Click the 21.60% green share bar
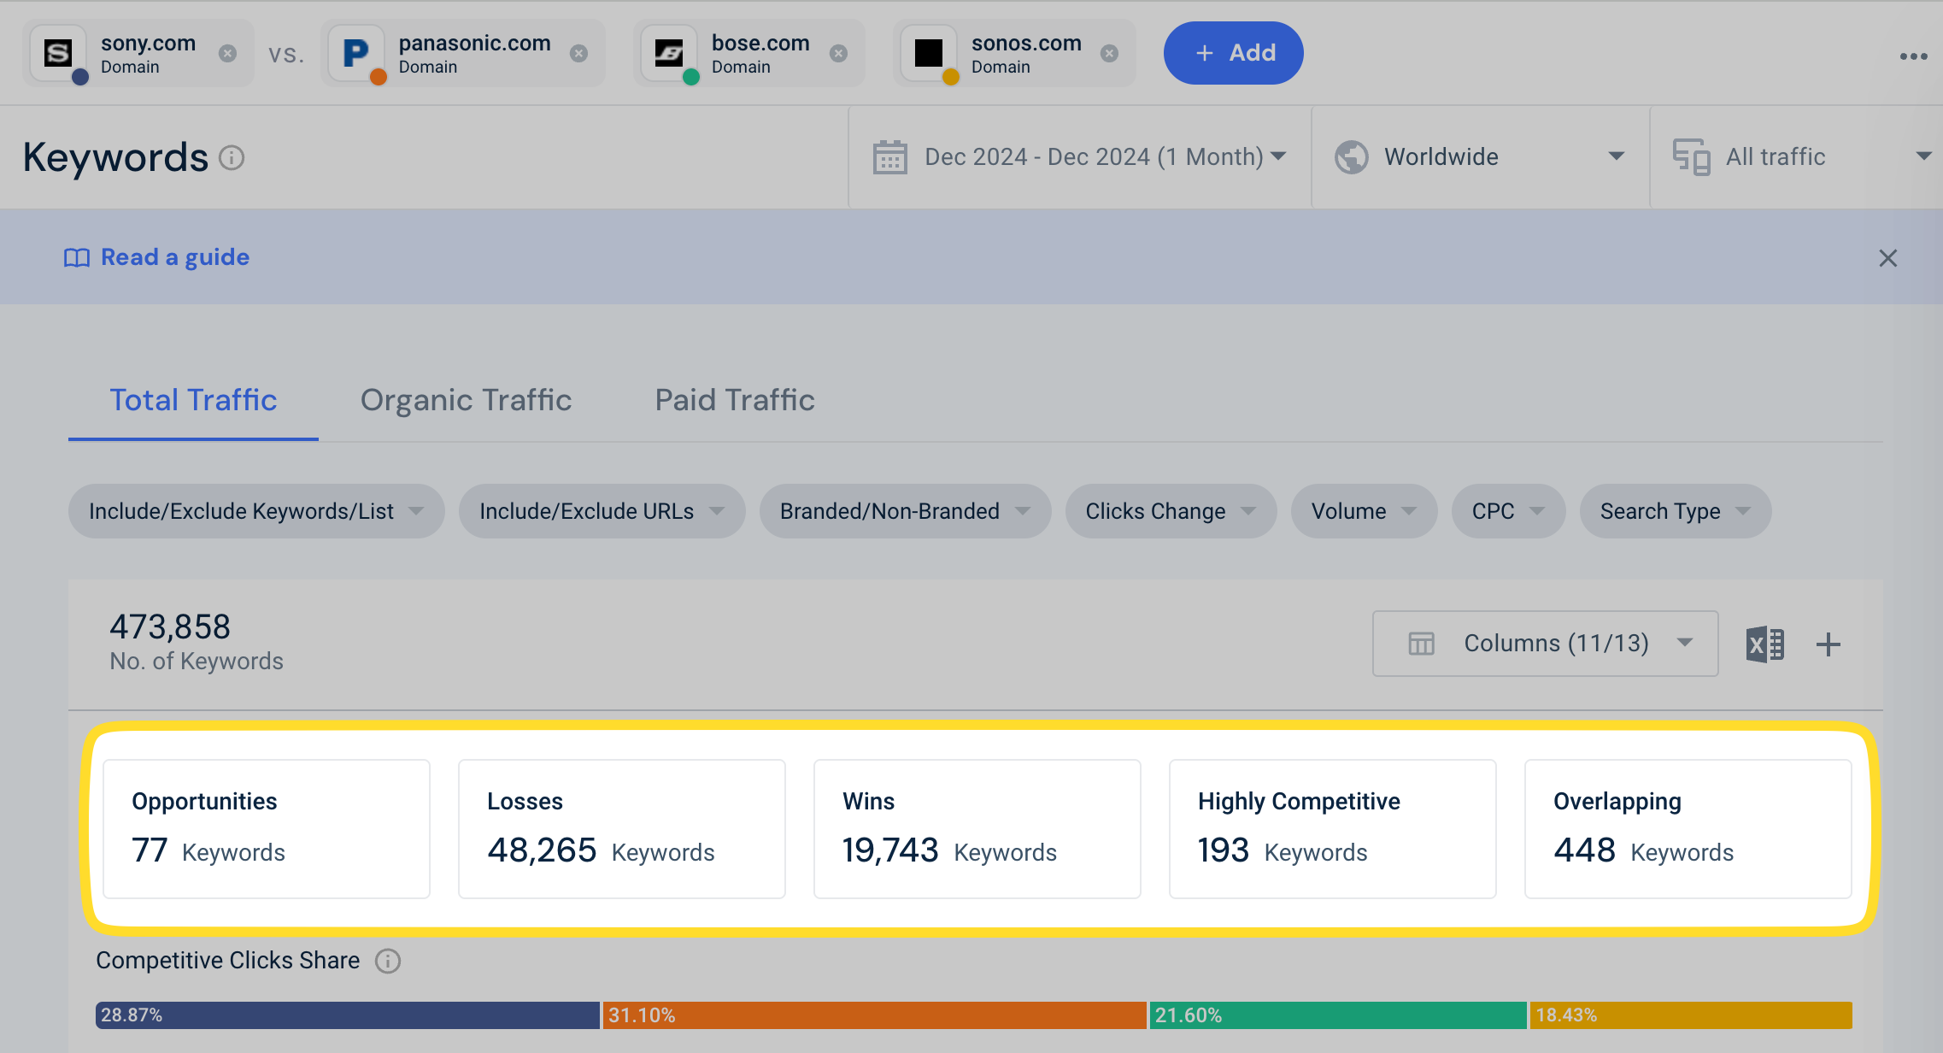Image resolution: width=1943 pixels, height=1053 pixels. [x=1338, y=1015]
